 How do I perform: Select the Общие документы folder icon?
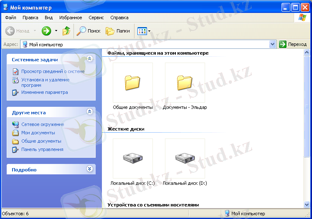pyautogui.click(x=132, y=83)
